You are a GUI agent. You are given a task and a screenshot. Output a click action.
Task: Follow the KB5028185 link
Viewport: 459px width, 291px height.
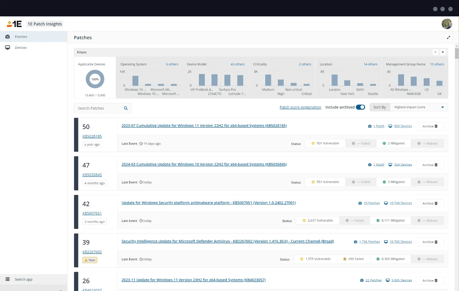(92, 136)
